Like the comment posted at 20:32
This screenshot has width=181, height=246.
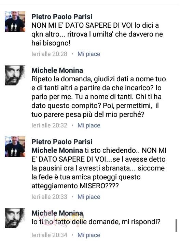tap(89, 125)
